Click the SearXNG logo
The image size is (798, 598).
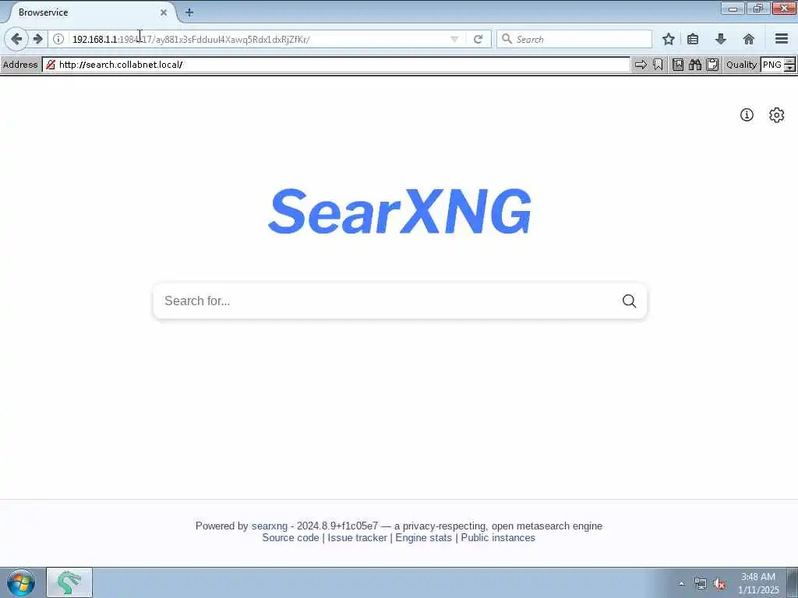click(400, 211)
